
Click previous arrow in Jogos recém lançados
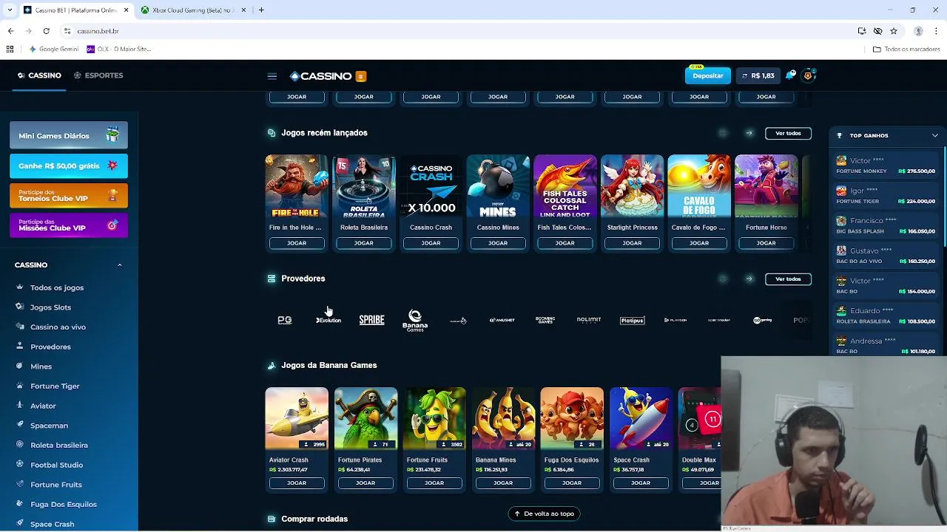click(723, 133)
